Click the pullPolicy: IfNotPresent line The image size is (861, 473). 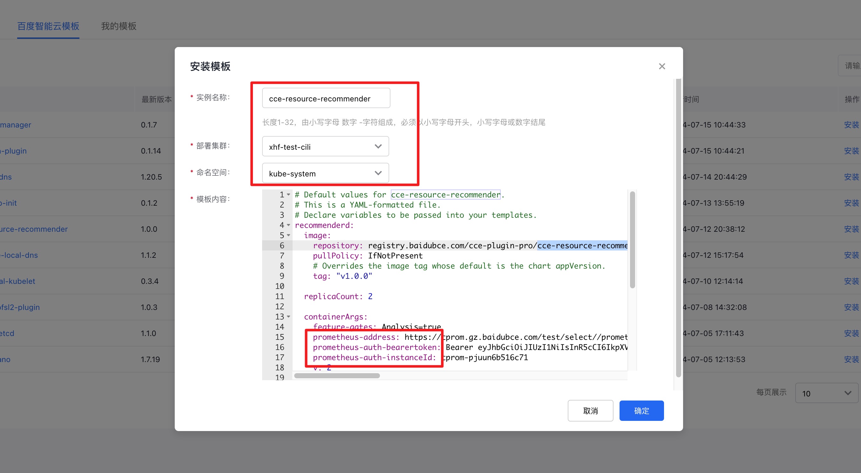pyautogui.click(x=368, y=256)
